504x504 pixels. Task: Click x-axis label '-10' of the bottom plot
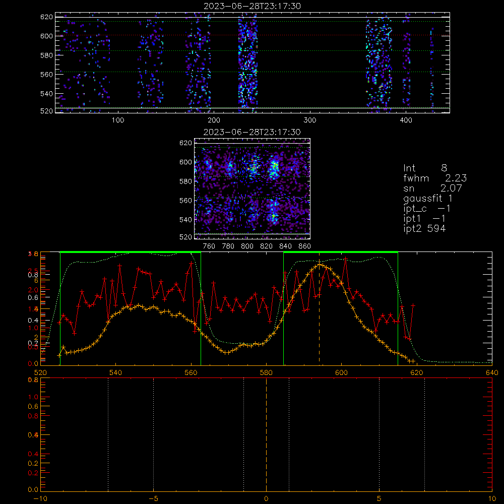(x=40, y=499)
